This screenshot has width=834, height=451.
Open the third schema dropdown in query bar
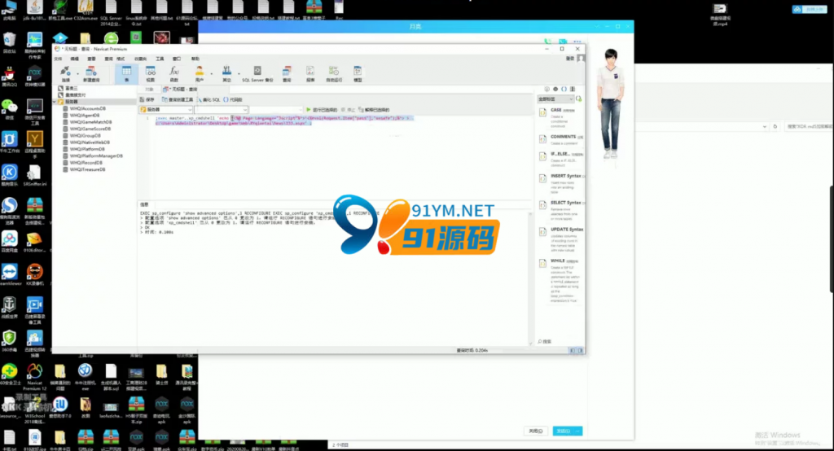click(x=276, y=110)
